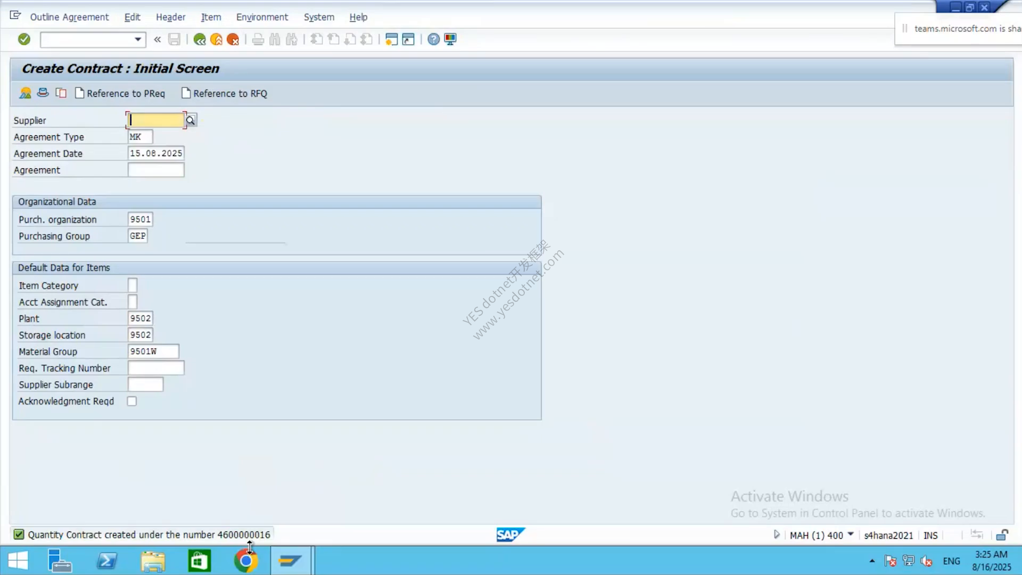Open the Supplier search help icon

click(x=191, y=120)
